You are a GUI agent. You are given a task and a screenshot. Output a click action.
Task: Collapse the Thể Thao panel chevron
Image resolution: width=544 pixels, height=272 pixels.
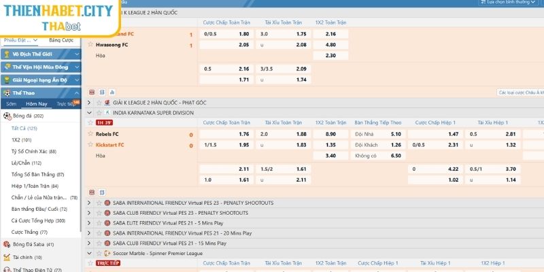pyautogui.click(x=76, y=93)
